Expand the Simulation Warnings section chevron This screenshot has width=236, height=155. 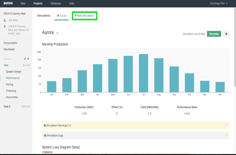226,125
